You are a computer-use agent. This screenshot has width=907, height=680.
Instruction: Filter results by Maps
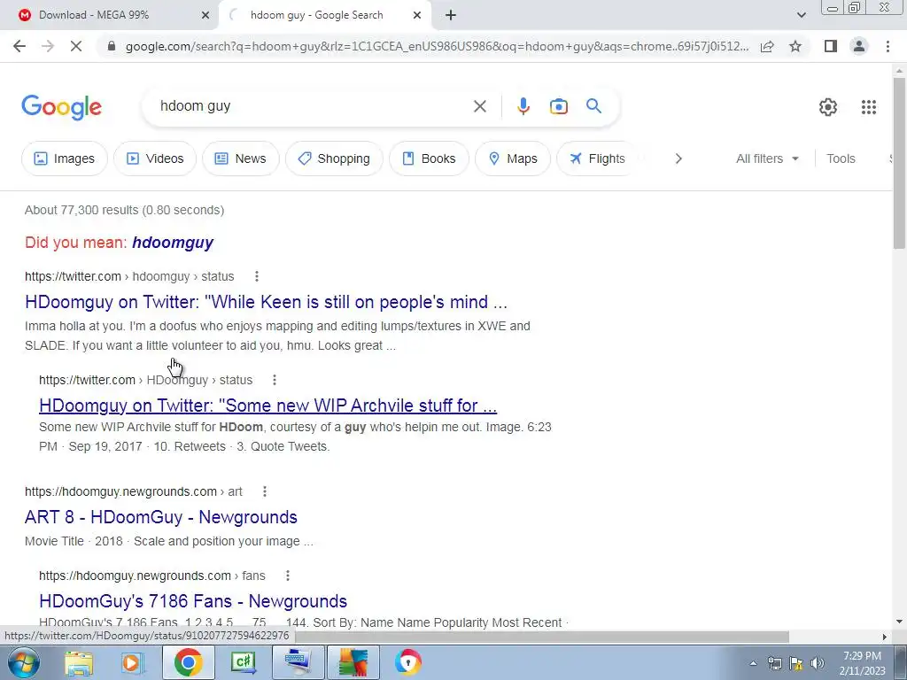(513, 158)
